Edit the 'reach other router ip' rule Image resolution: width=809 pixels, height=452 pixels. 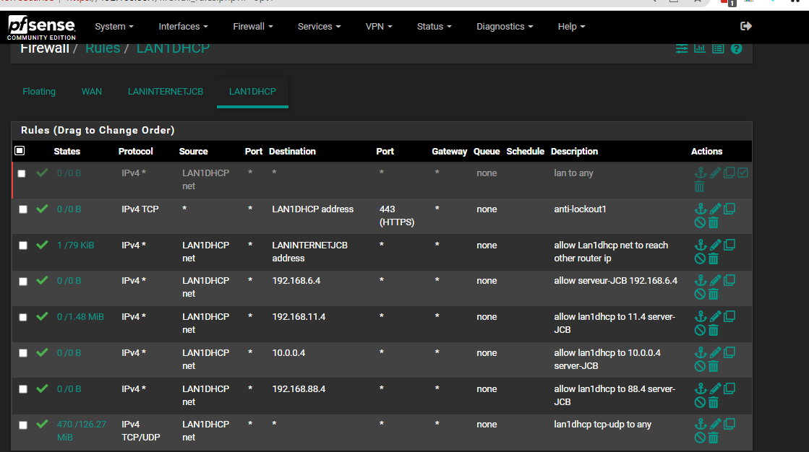(715, 245)
